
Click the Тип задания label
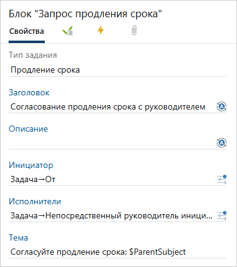[33, 55]
